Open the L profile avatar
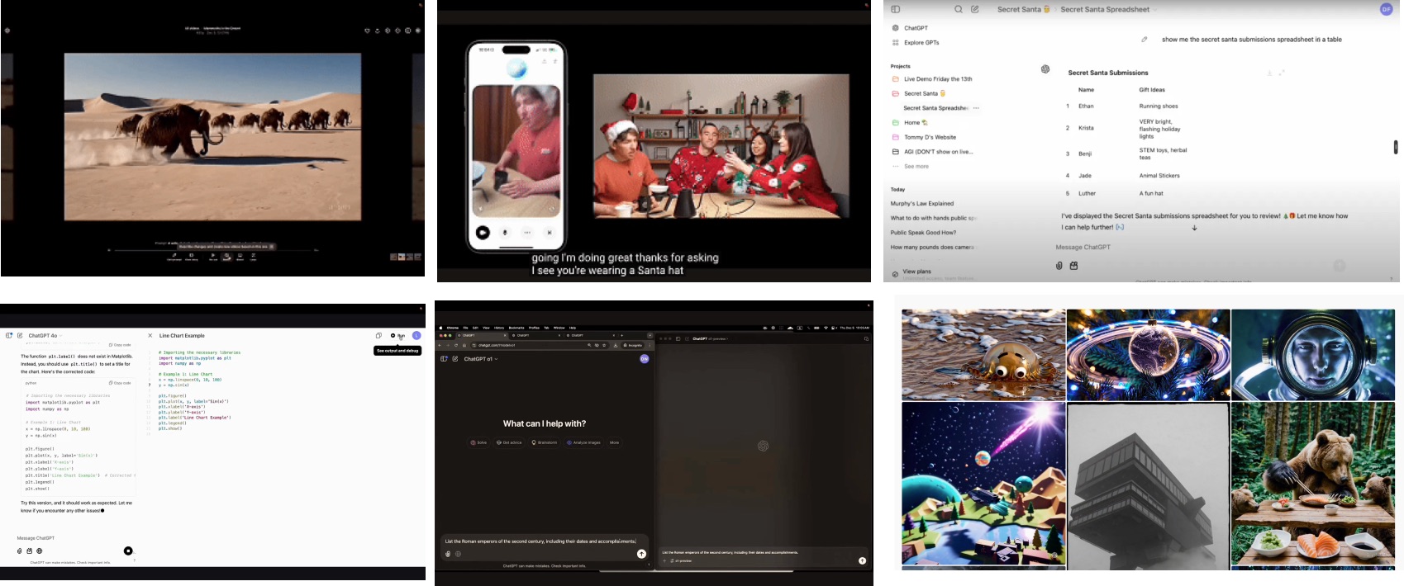 tap(416, 336)
